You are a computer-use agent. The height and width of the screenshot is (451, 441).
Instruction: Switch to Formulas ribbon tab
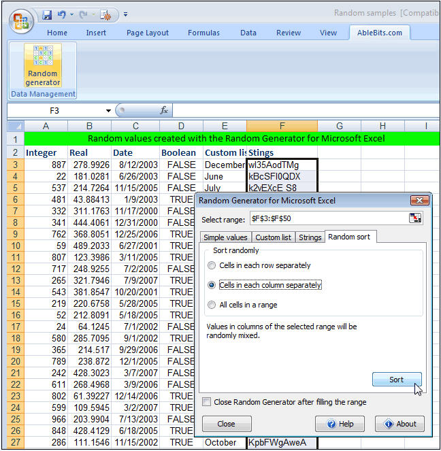pyautogui.click(x=203, y=33)
